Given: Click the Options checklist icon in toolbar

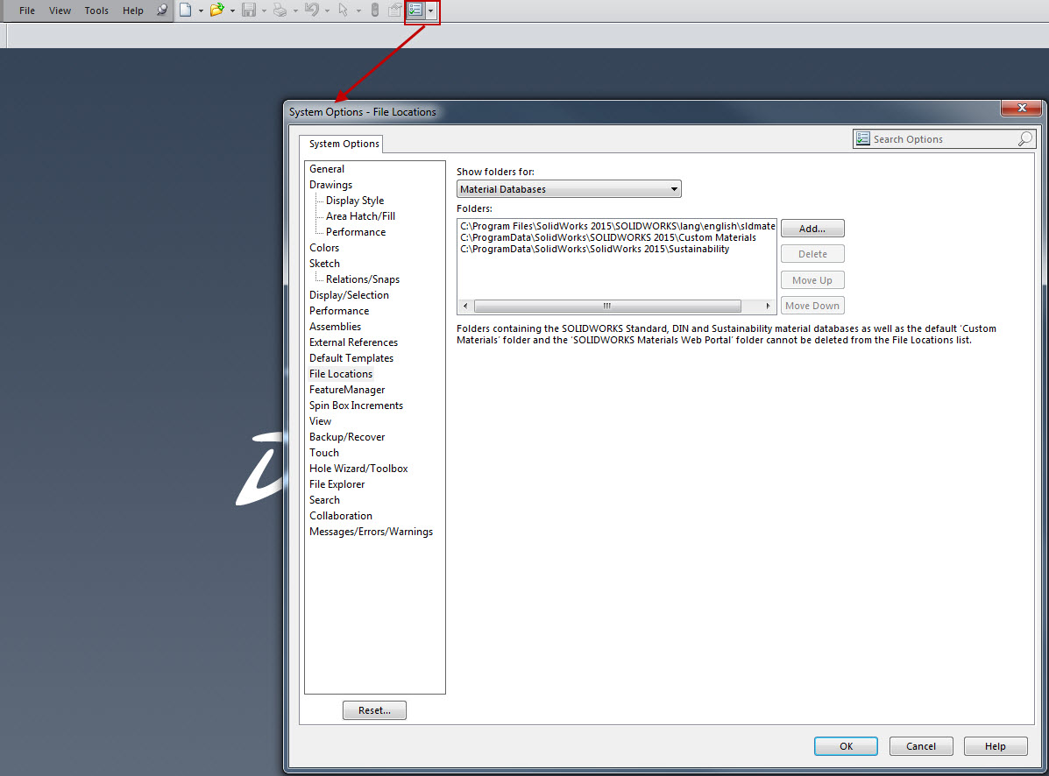Looking at the screenshot, I should pyautogui.click(x=415, y=10).
